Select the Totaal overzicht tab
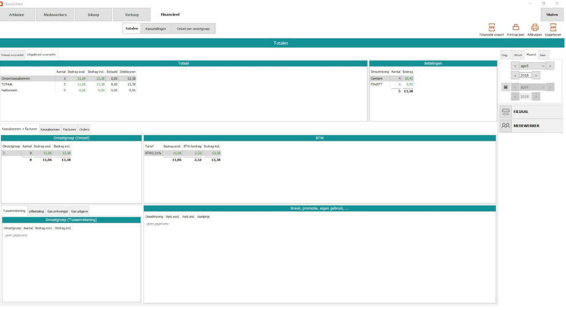 point(12,55)
